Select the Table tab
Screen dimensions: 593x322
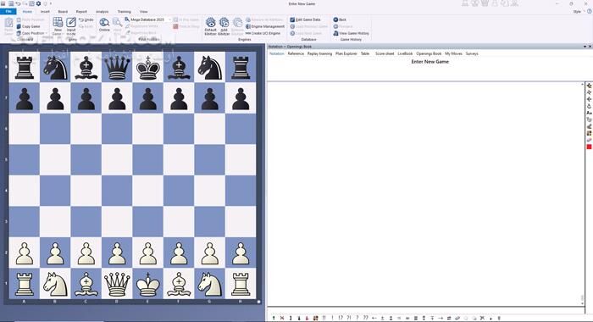(x=365, y=53)
